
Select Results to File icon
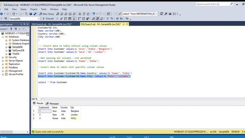click(102, 19)
